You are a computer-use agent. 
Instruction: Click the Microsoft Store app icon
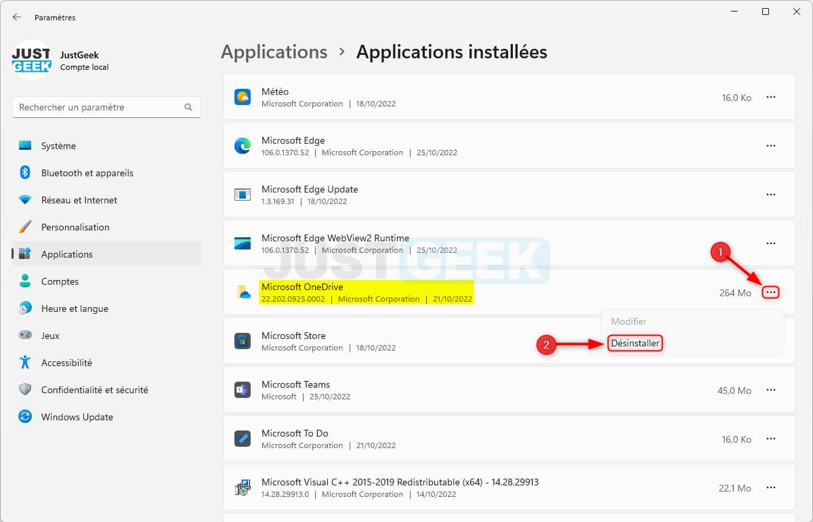pyautogui.click(x=243, y=341)
